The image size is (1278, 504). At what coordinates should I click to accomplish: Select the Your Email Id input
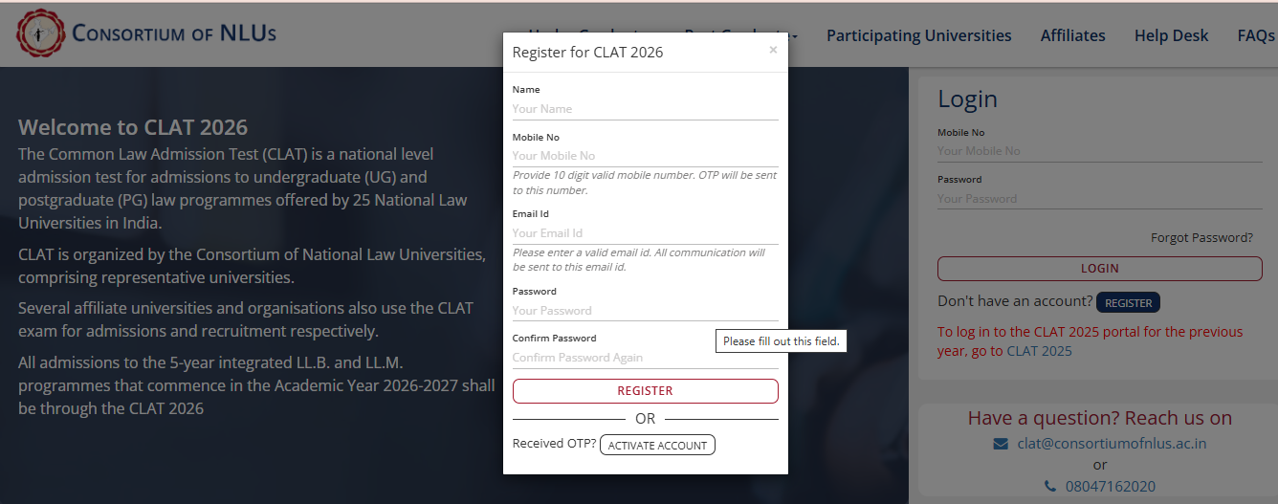coord(645,233)
